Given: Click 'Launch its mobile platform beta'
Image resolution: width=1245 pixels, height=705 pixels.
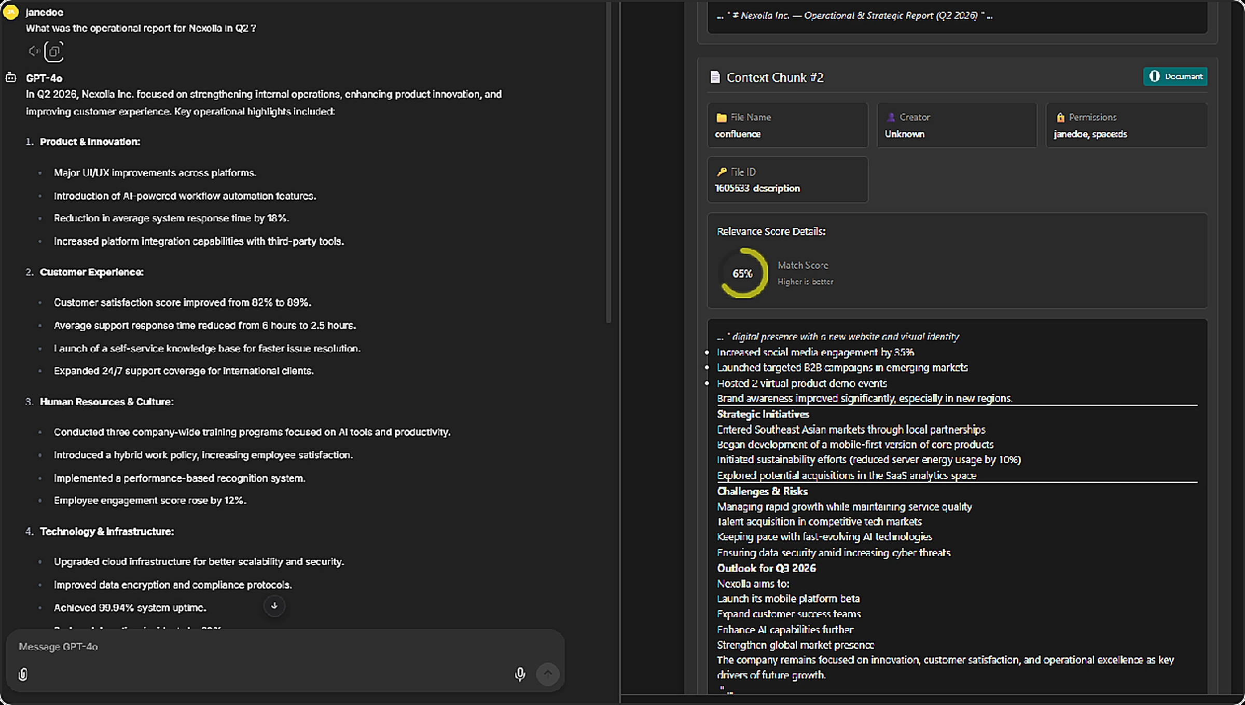Looking at the screenshot, I should (x=789, y=599).
